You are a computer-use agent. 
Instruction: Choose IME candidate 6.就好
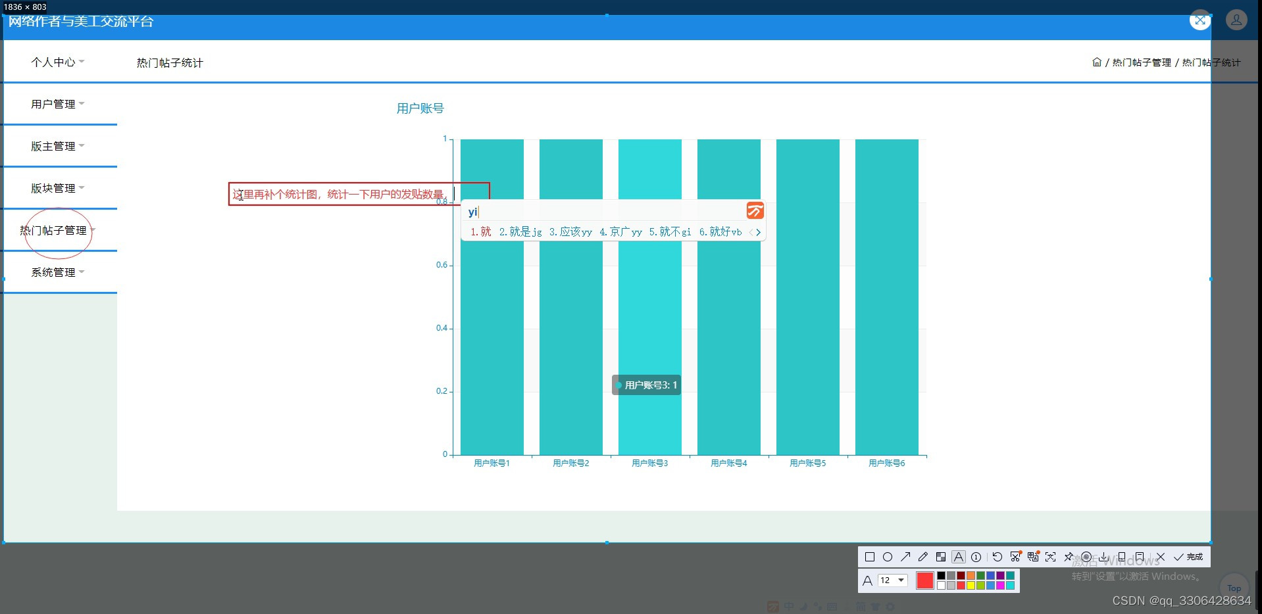pos(720,231)
